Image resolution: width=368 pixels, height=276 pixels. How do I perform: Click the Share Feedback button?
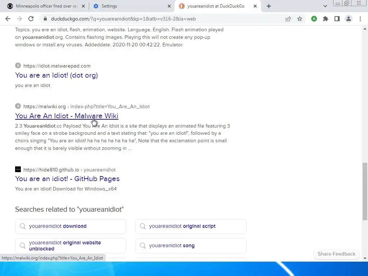336,254
